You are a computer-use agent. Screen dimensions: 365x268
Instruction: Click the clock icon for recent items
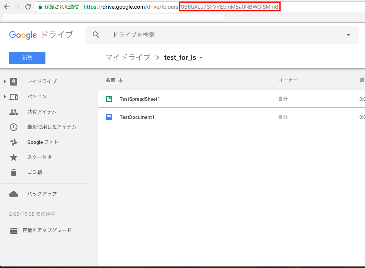coord(14,127)
